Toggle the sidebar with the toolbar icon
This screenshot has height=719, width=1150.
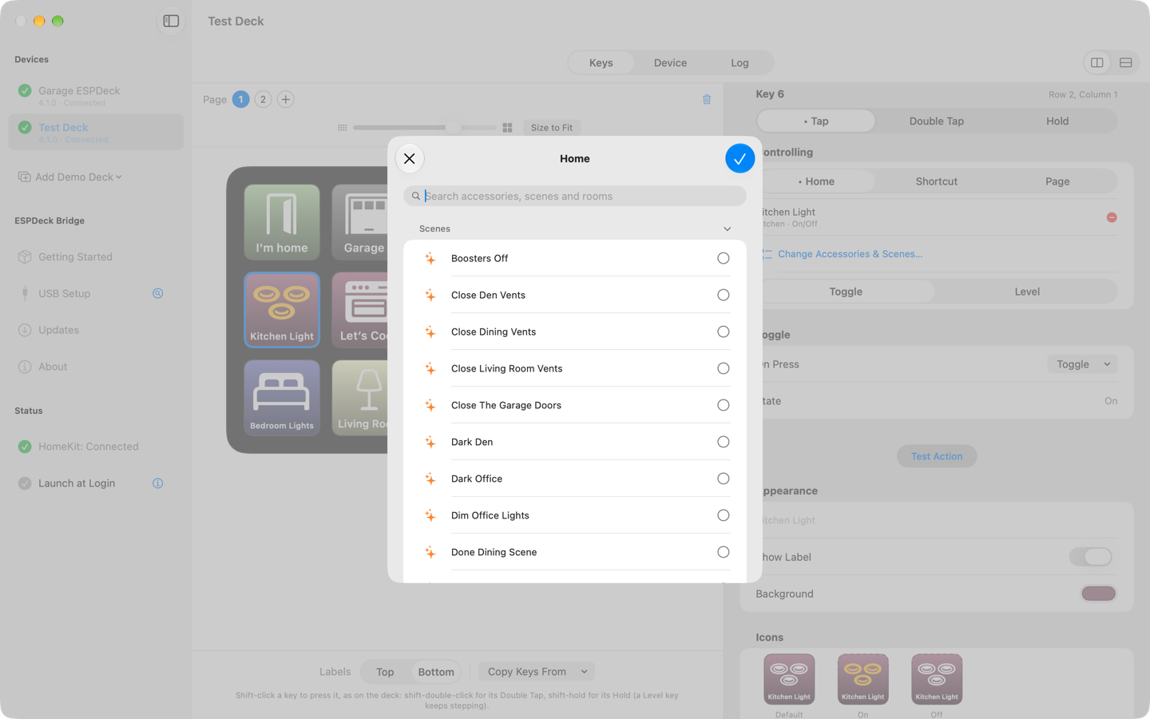171,21
